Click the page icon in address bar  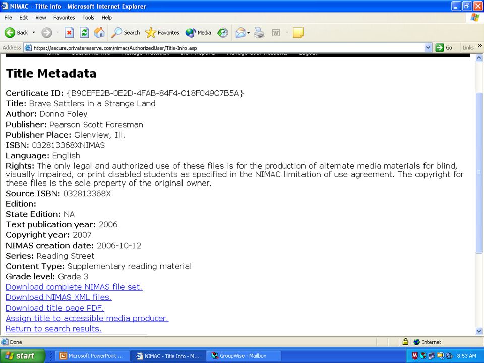[28, 48]
